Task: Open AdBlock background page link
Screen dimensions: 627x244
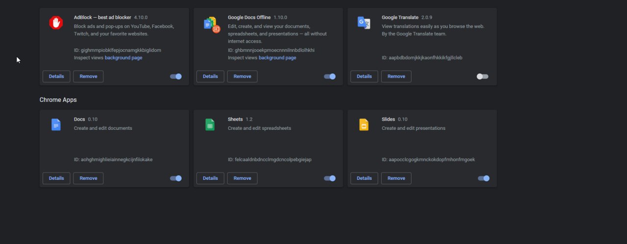Action: pos(123,58)
